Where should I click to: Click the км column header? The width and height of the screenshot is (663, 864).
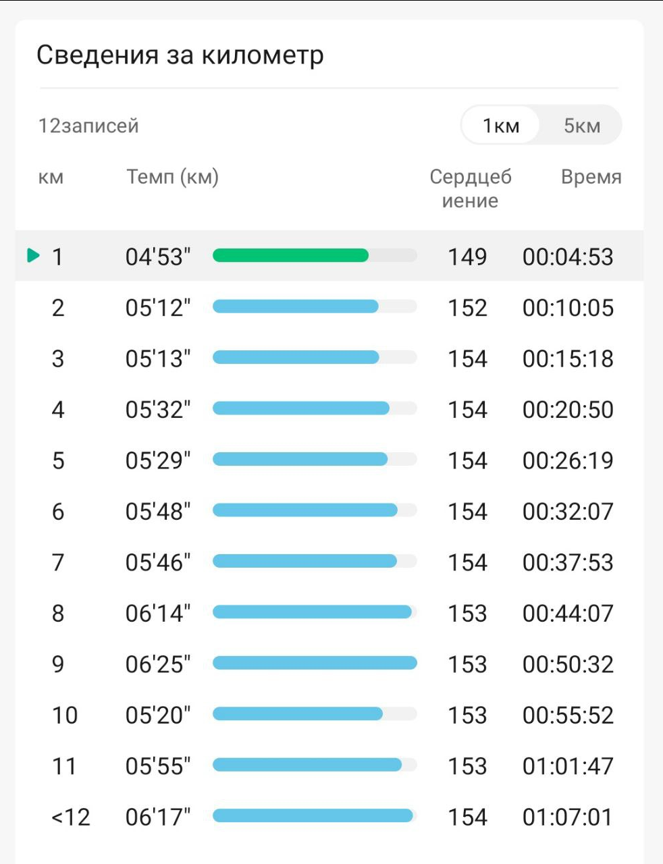coord(51,178)
